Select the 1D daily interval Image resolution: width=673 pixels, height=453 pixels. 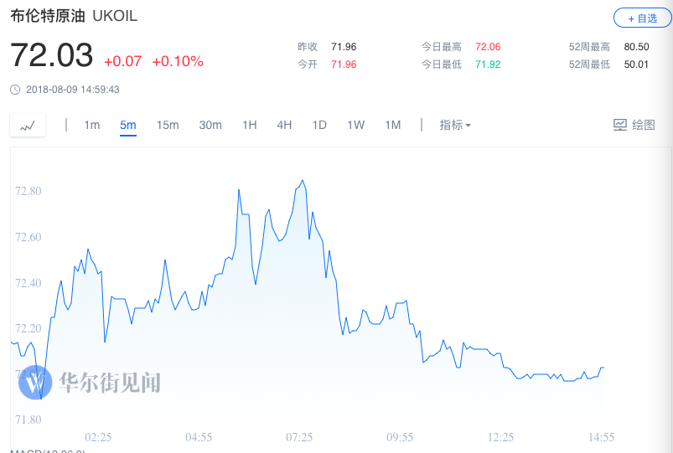(319, 125)
